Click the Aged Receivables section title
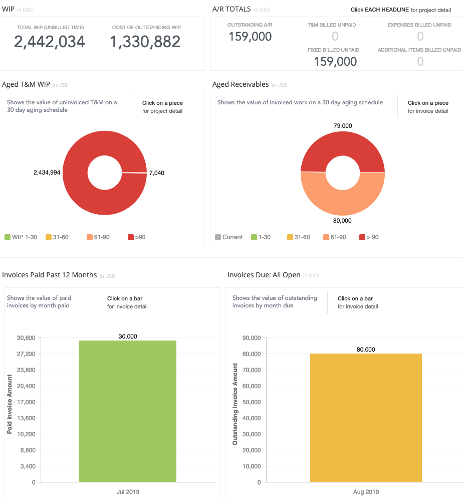Screen dimensions: 463x498 pos(241,84)
